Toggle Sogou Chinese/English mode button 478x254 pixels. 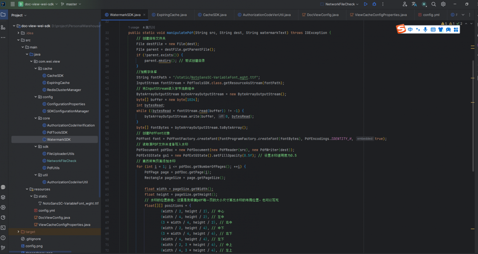pos(410,29)
